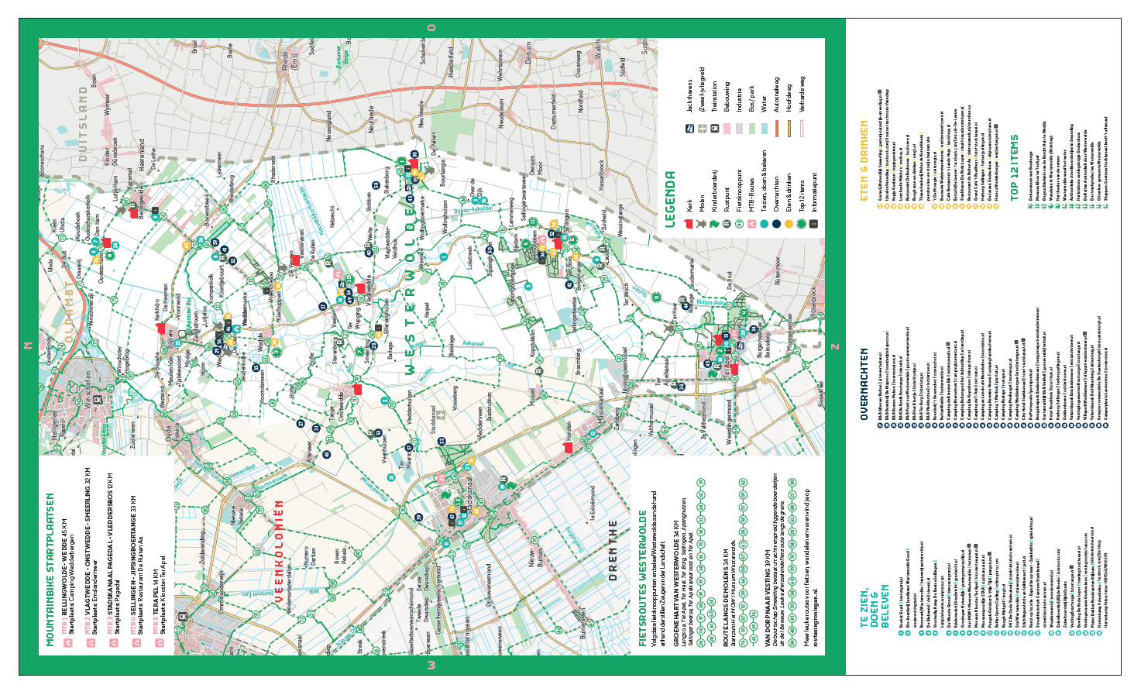
Task: Click the Molen windmill icon in the legend
Action: [x=703, y=223]
